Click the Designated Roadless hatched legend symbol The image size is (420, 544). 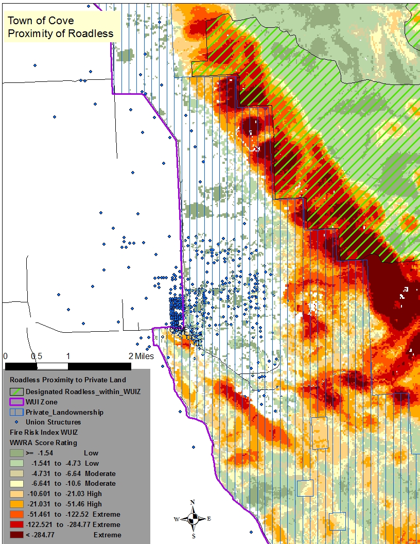16,392
